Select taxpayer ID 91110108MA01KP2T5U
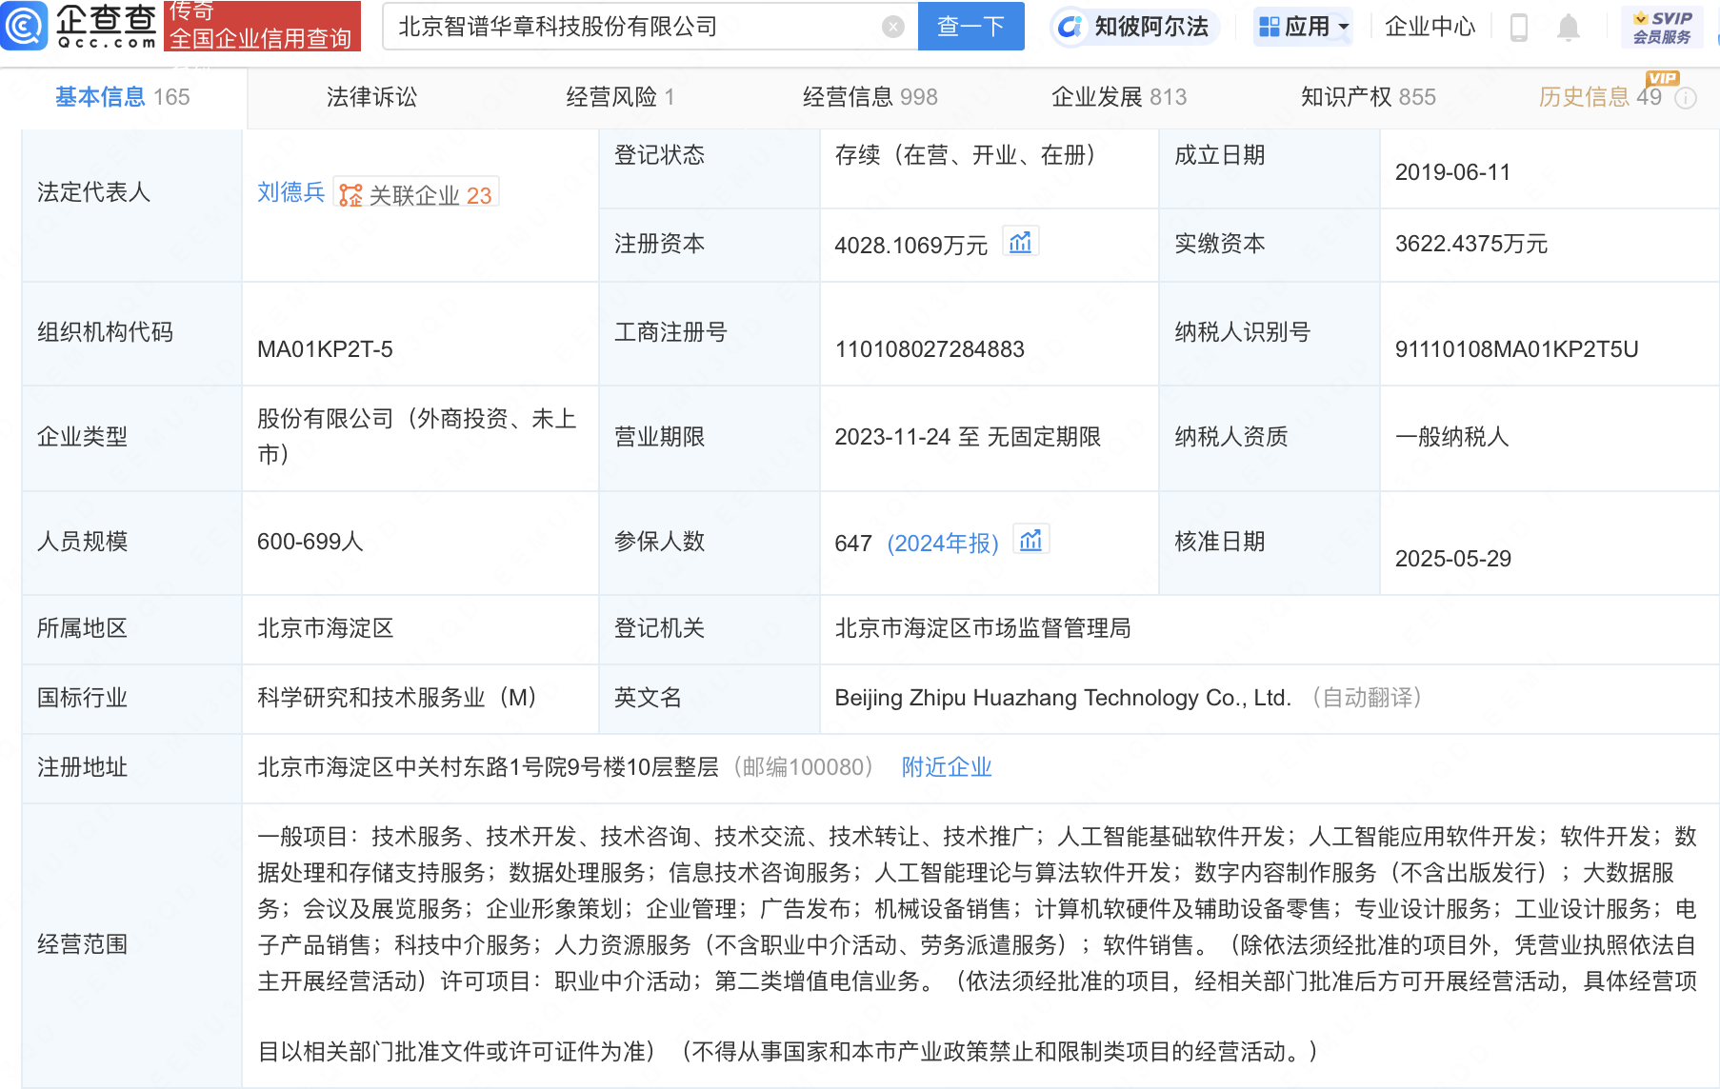 1516,349
